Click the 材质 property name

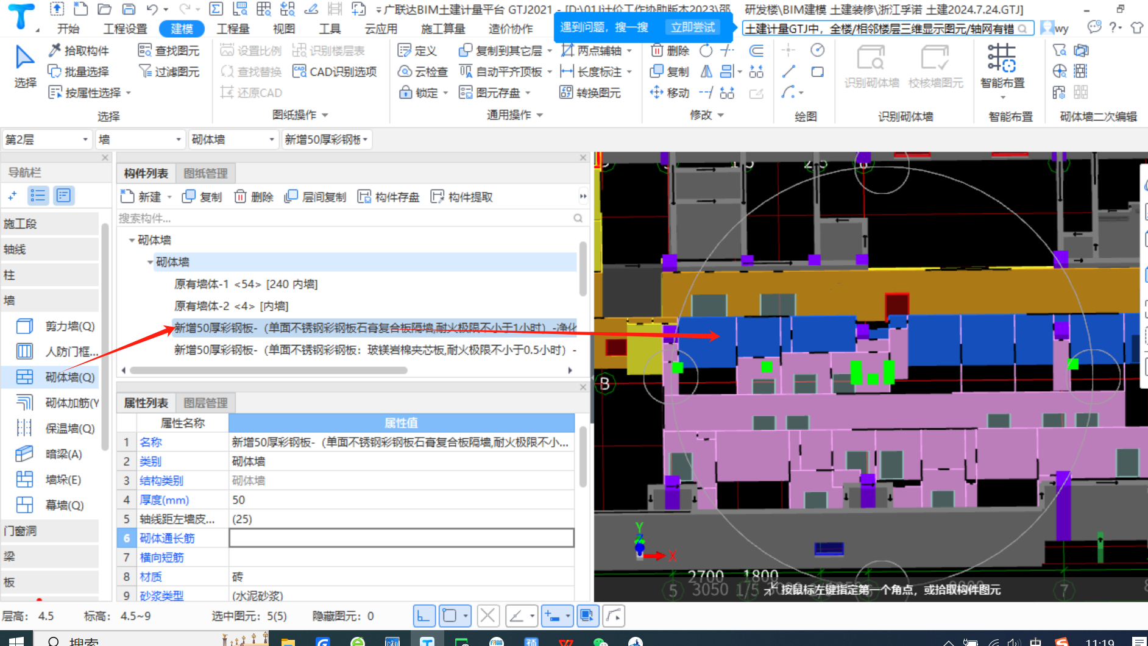coord(151,577)
